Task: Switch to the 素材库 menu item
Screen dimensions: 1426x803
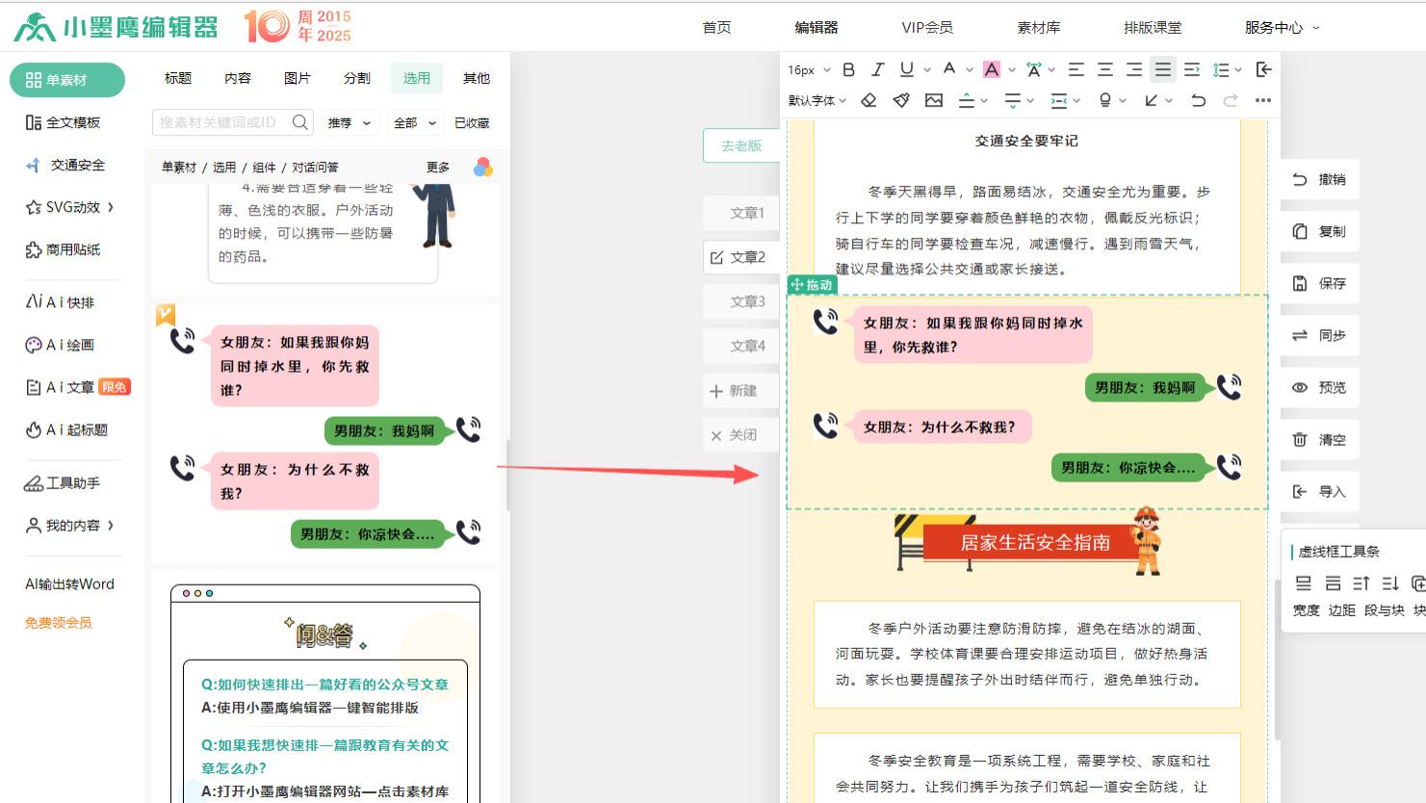Action: 1038,28
